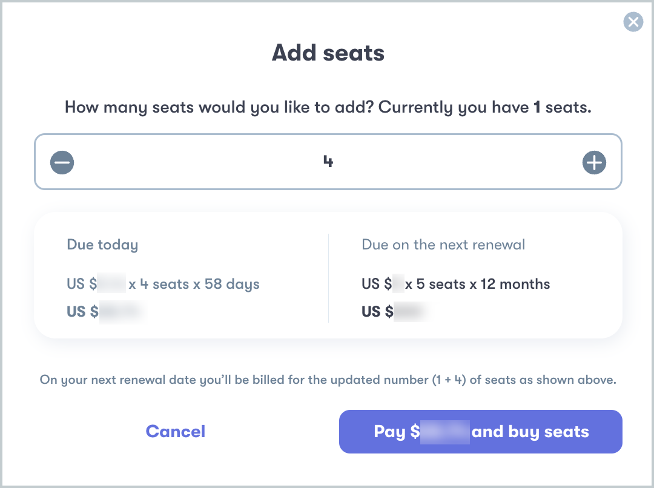Click the blurred price on Pay button
The image size is (654, 488).
tap(444, 432)
